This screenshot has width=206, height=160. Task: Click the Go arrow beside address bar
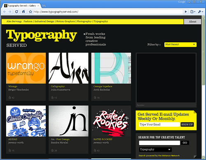click(186, 12)
